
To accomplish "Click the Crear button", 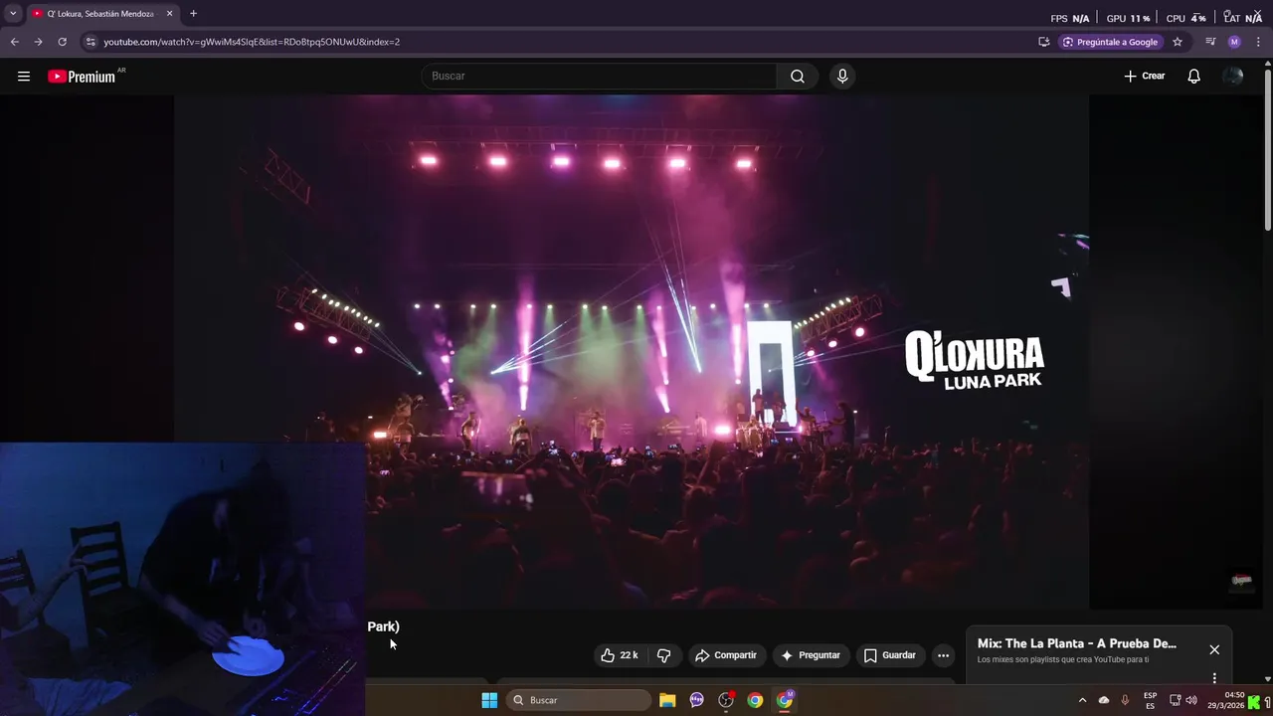I will click(x=1145, y=77).
